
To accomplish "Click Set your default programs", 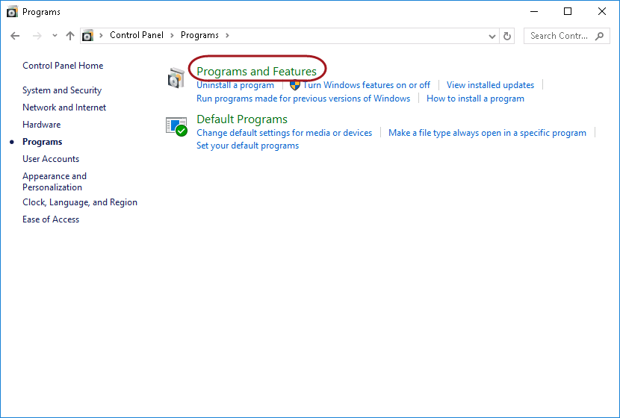I will pos(247,146).
